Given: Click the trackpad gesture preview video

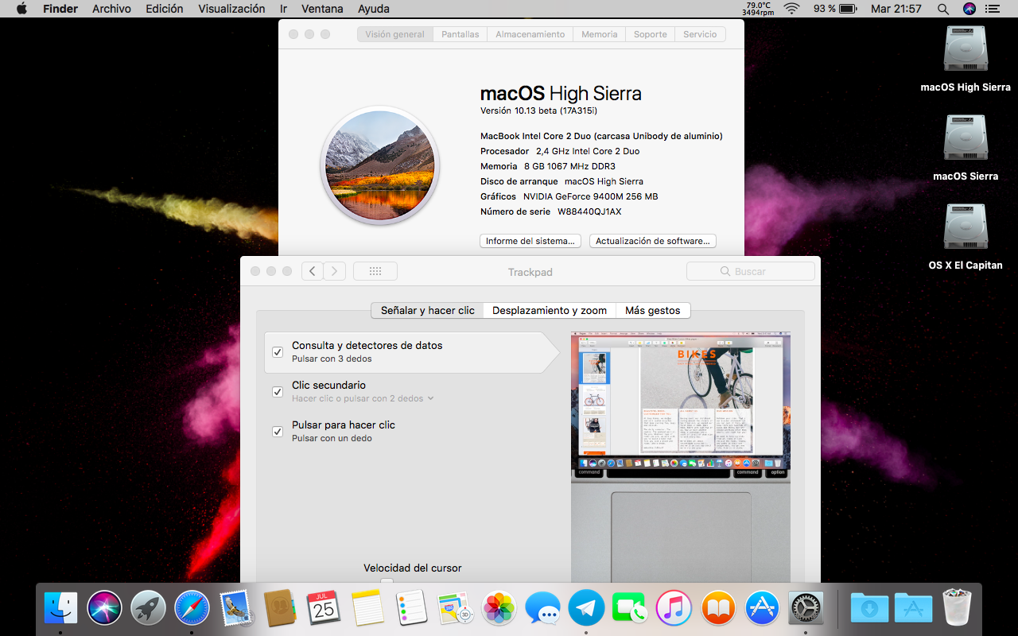Looking at the screenshot, I should tap(681, 457).
